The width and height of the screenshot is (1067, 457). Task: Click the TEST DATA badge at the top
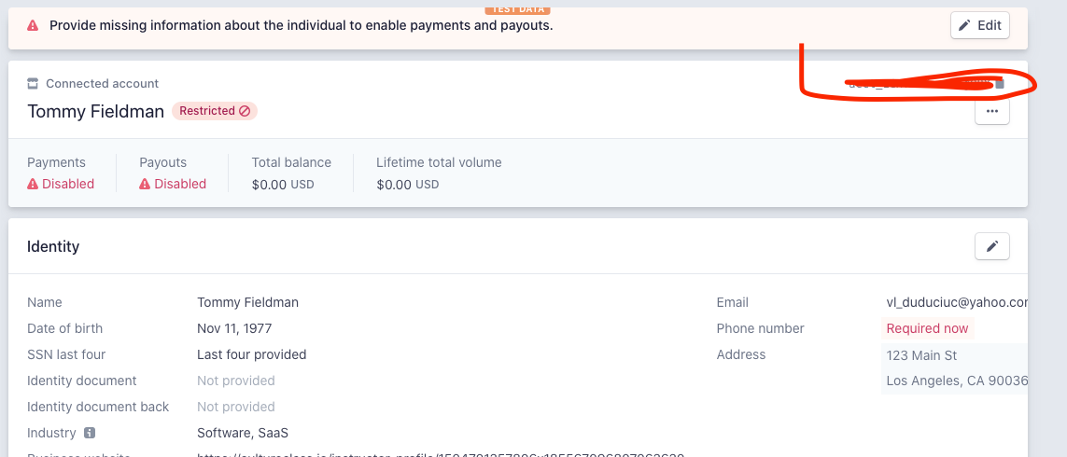click(x=517, y=9)
